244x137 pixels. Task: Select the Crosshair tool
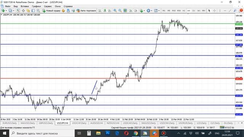point(214,11)
